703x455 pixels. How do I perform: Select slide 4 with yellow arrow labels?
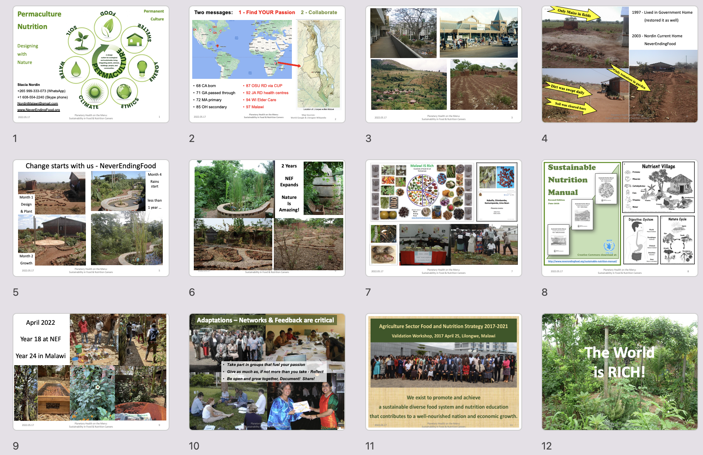(x=619, y=64)
